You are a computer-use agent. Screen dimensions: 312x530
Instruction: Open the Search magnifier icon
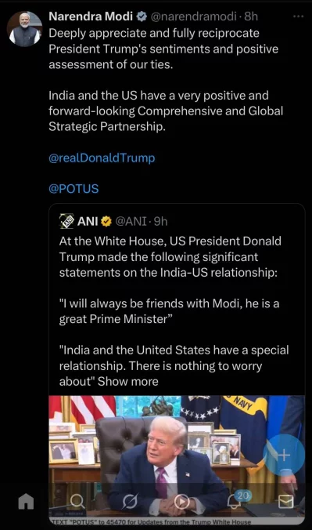tap(77, 501)
